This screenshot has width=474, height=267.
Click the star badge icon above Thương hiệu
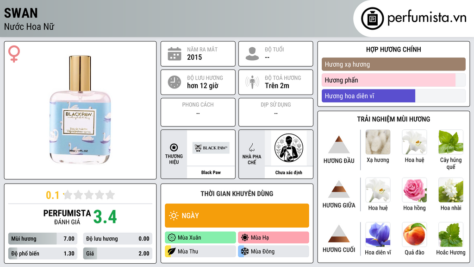pyautogui.click(x=174, y=147)
